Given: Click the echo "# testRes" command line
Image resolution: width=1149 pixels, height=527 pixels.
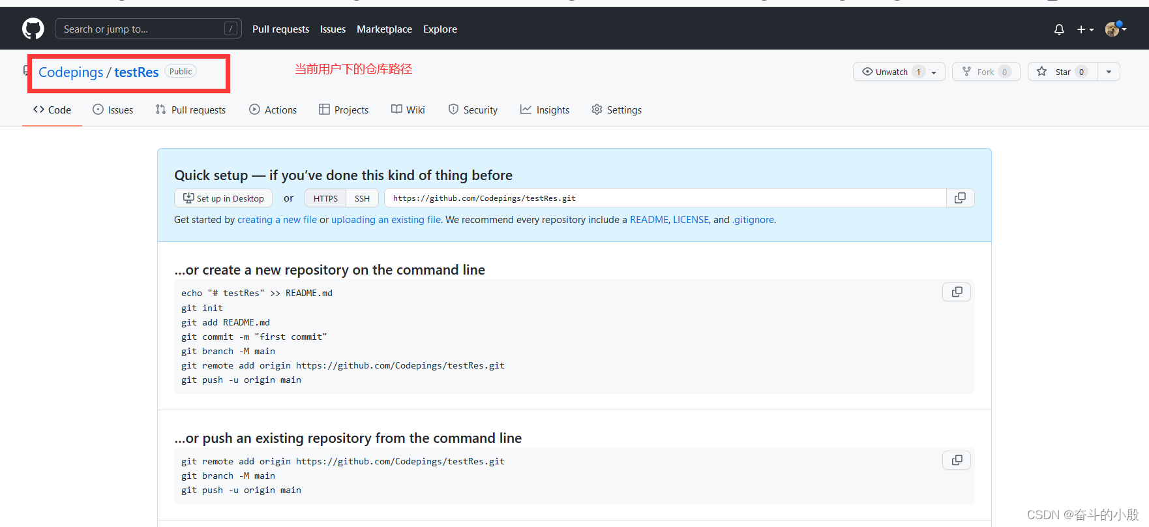Looking at the screenshot, I should coord(257,294).
